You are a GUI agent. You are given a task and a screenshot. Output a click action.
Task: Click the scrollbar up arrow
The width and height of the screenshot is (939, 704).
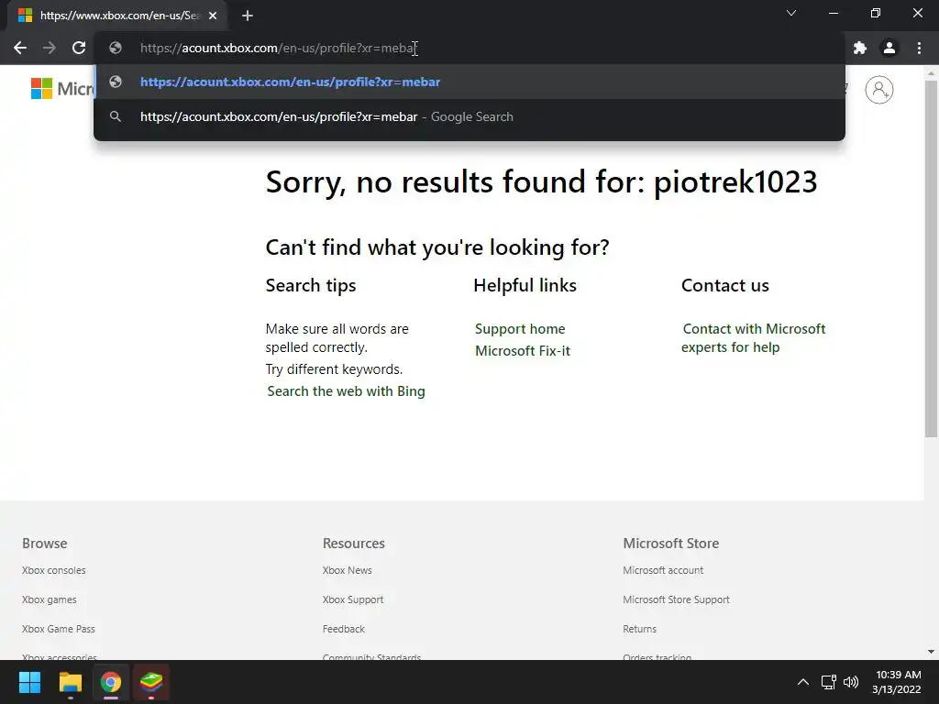[x=931, y=73]
